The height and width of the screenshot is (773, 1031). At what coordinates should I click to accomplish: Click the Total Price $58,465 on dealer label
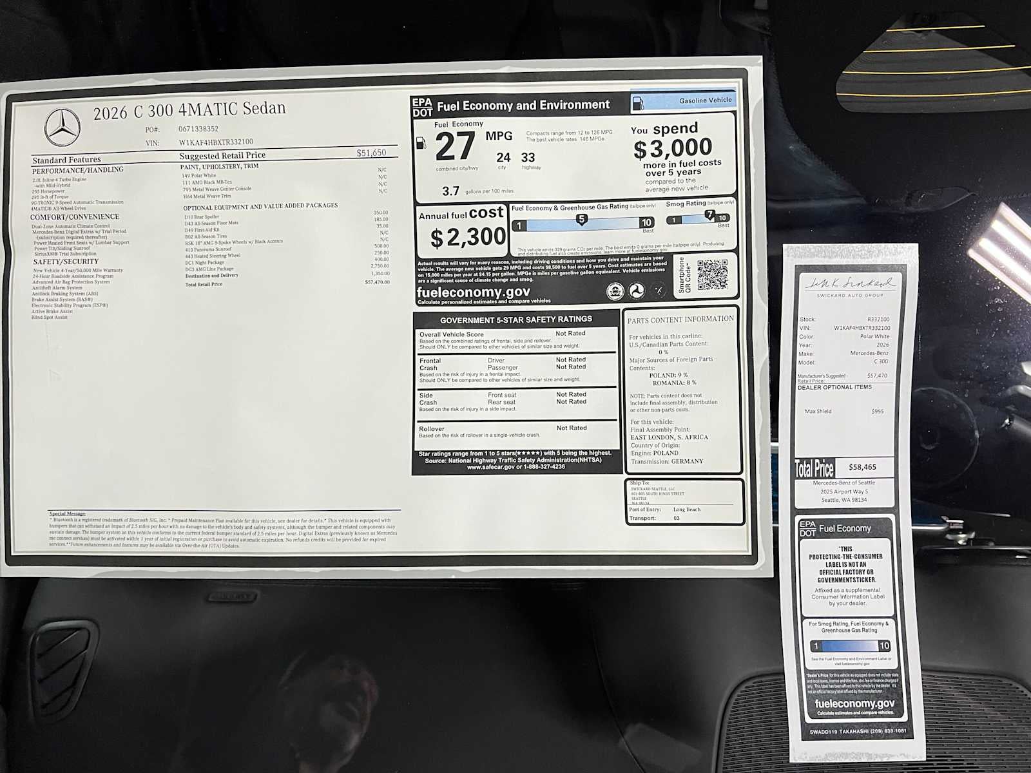click(862, 468)
